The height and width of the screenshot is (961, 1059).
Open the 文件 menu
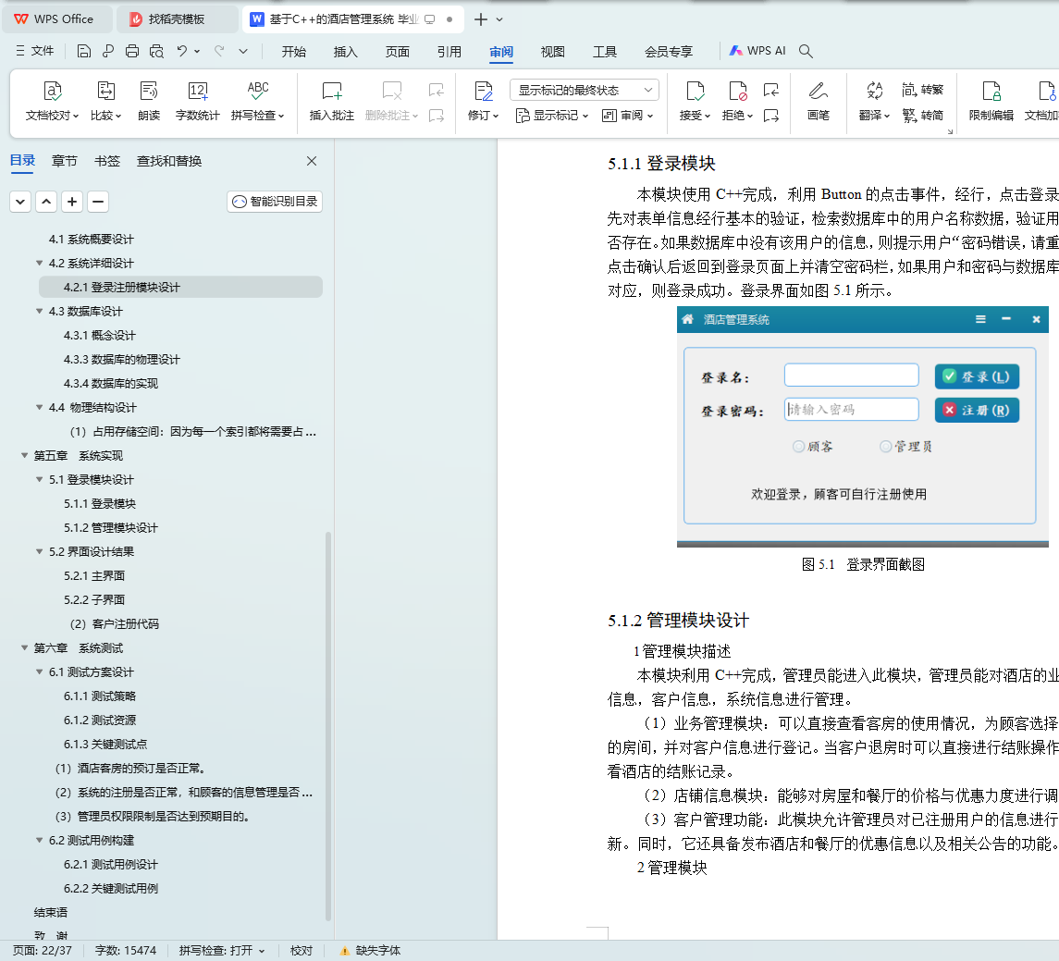pyautogui.click(x=34, y=51)
